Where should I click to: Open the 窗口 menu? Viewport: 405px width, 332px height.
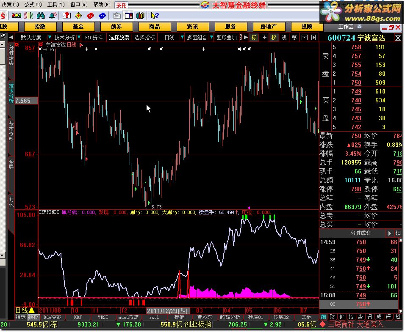79,5
